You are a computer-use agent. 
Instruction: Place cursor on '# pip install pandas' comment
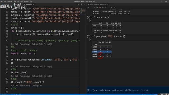click(x=24, y=50)
